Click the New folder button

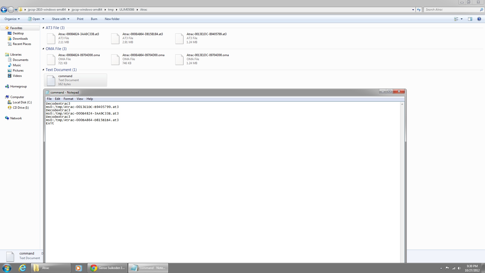(x=112, y=19)
